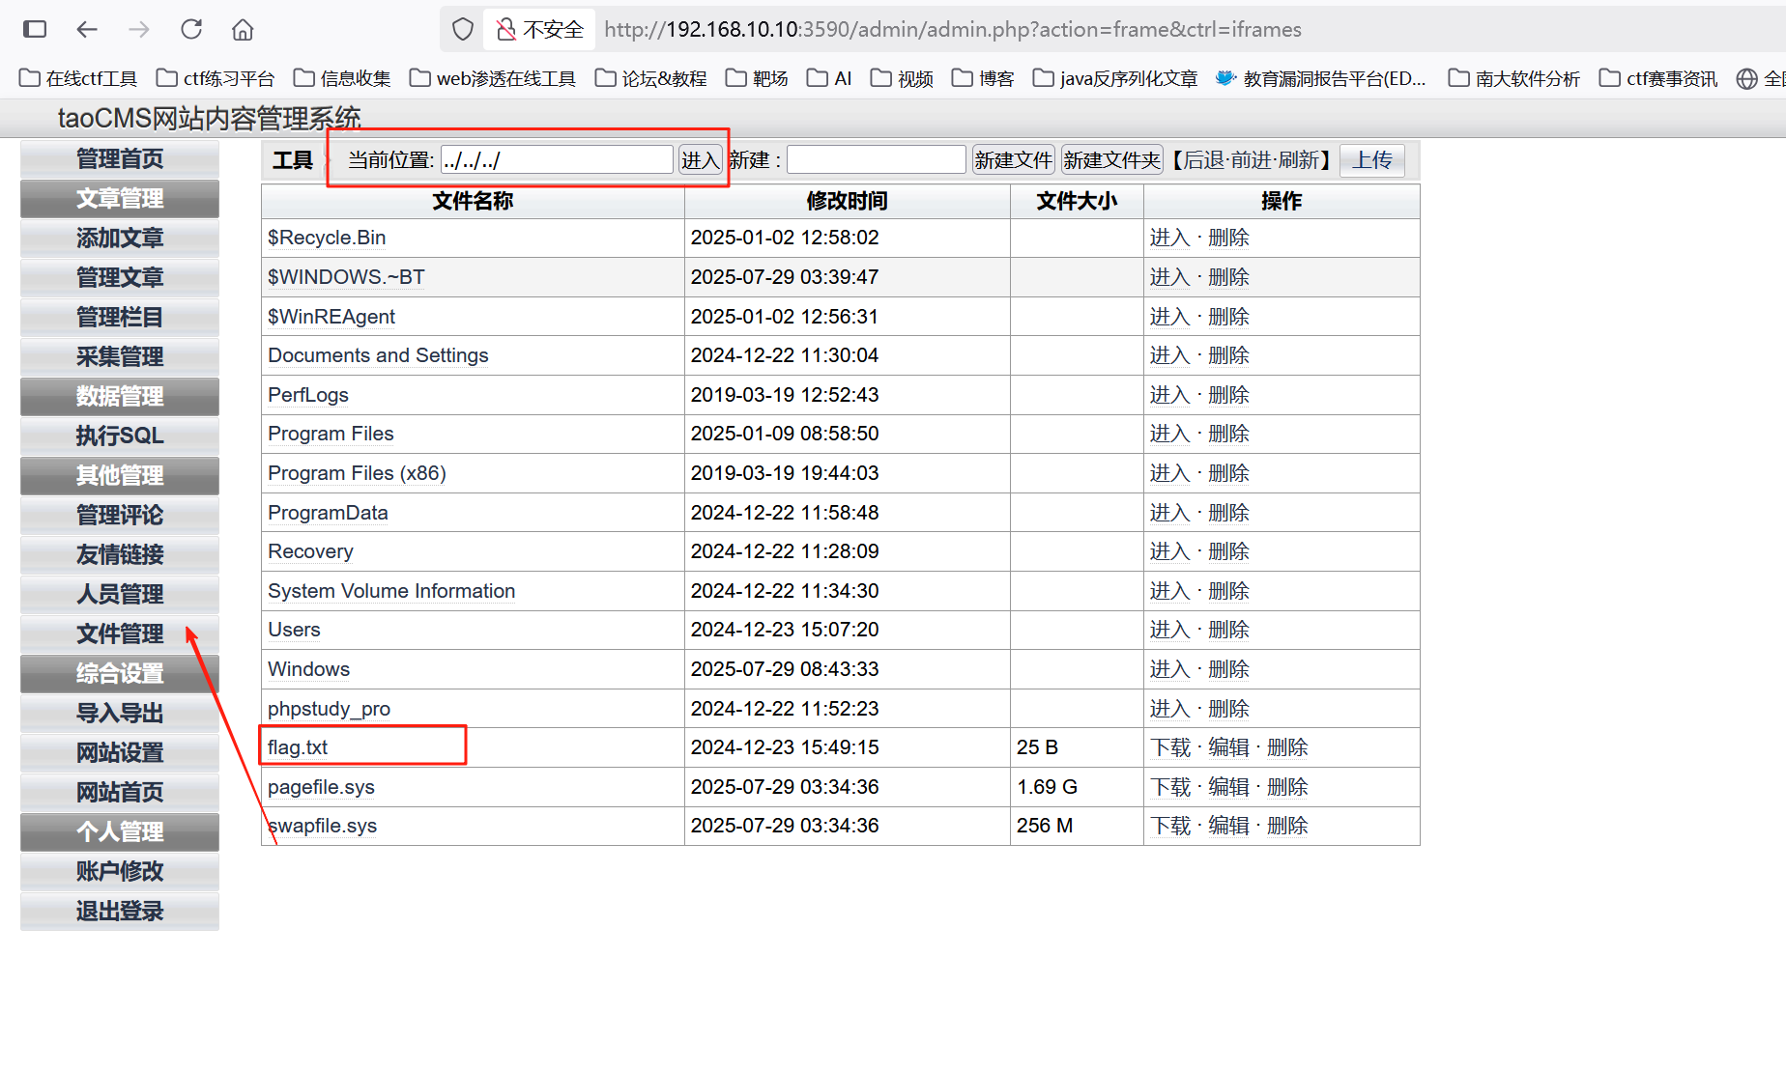Click 退出登录 to log out

tap(120, 912)
